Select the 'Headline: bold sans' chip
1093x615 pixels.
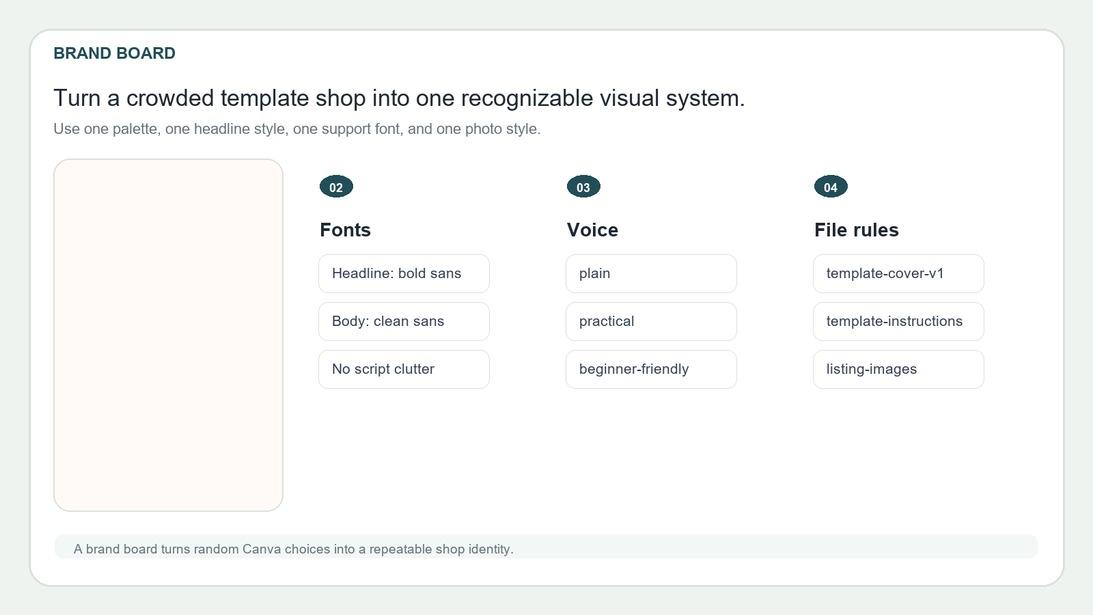404,273
